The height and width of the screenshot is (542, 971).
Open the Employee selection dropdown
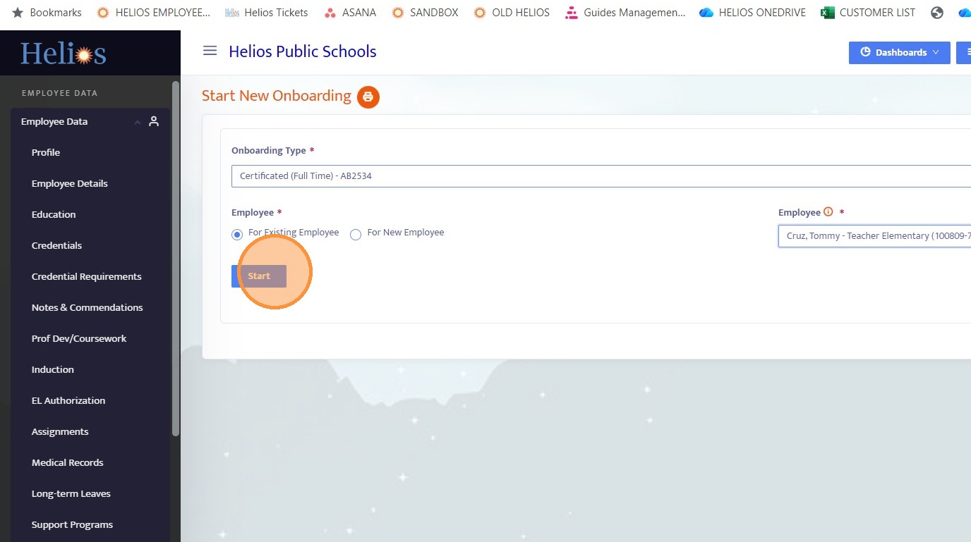click(874, 236)
